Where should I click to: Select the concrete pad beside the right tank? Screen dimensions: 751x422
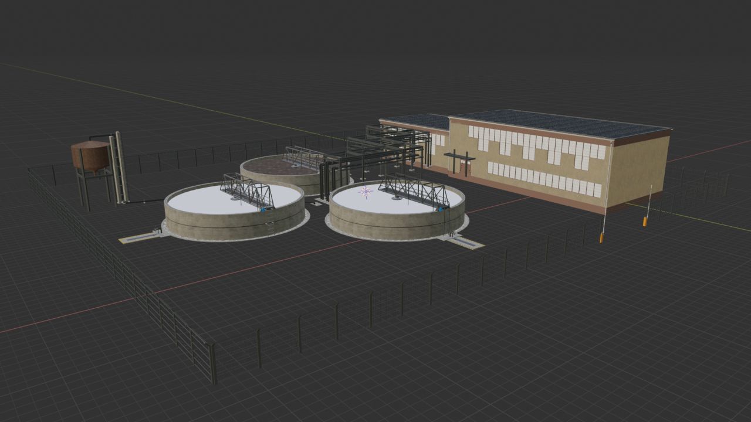coord(465,241)
